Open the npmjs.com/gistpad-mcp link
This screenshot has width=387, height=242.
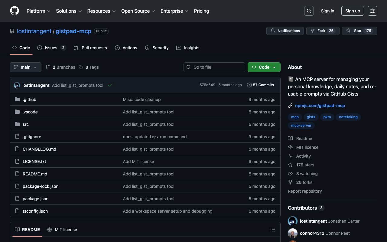point(320,106)
